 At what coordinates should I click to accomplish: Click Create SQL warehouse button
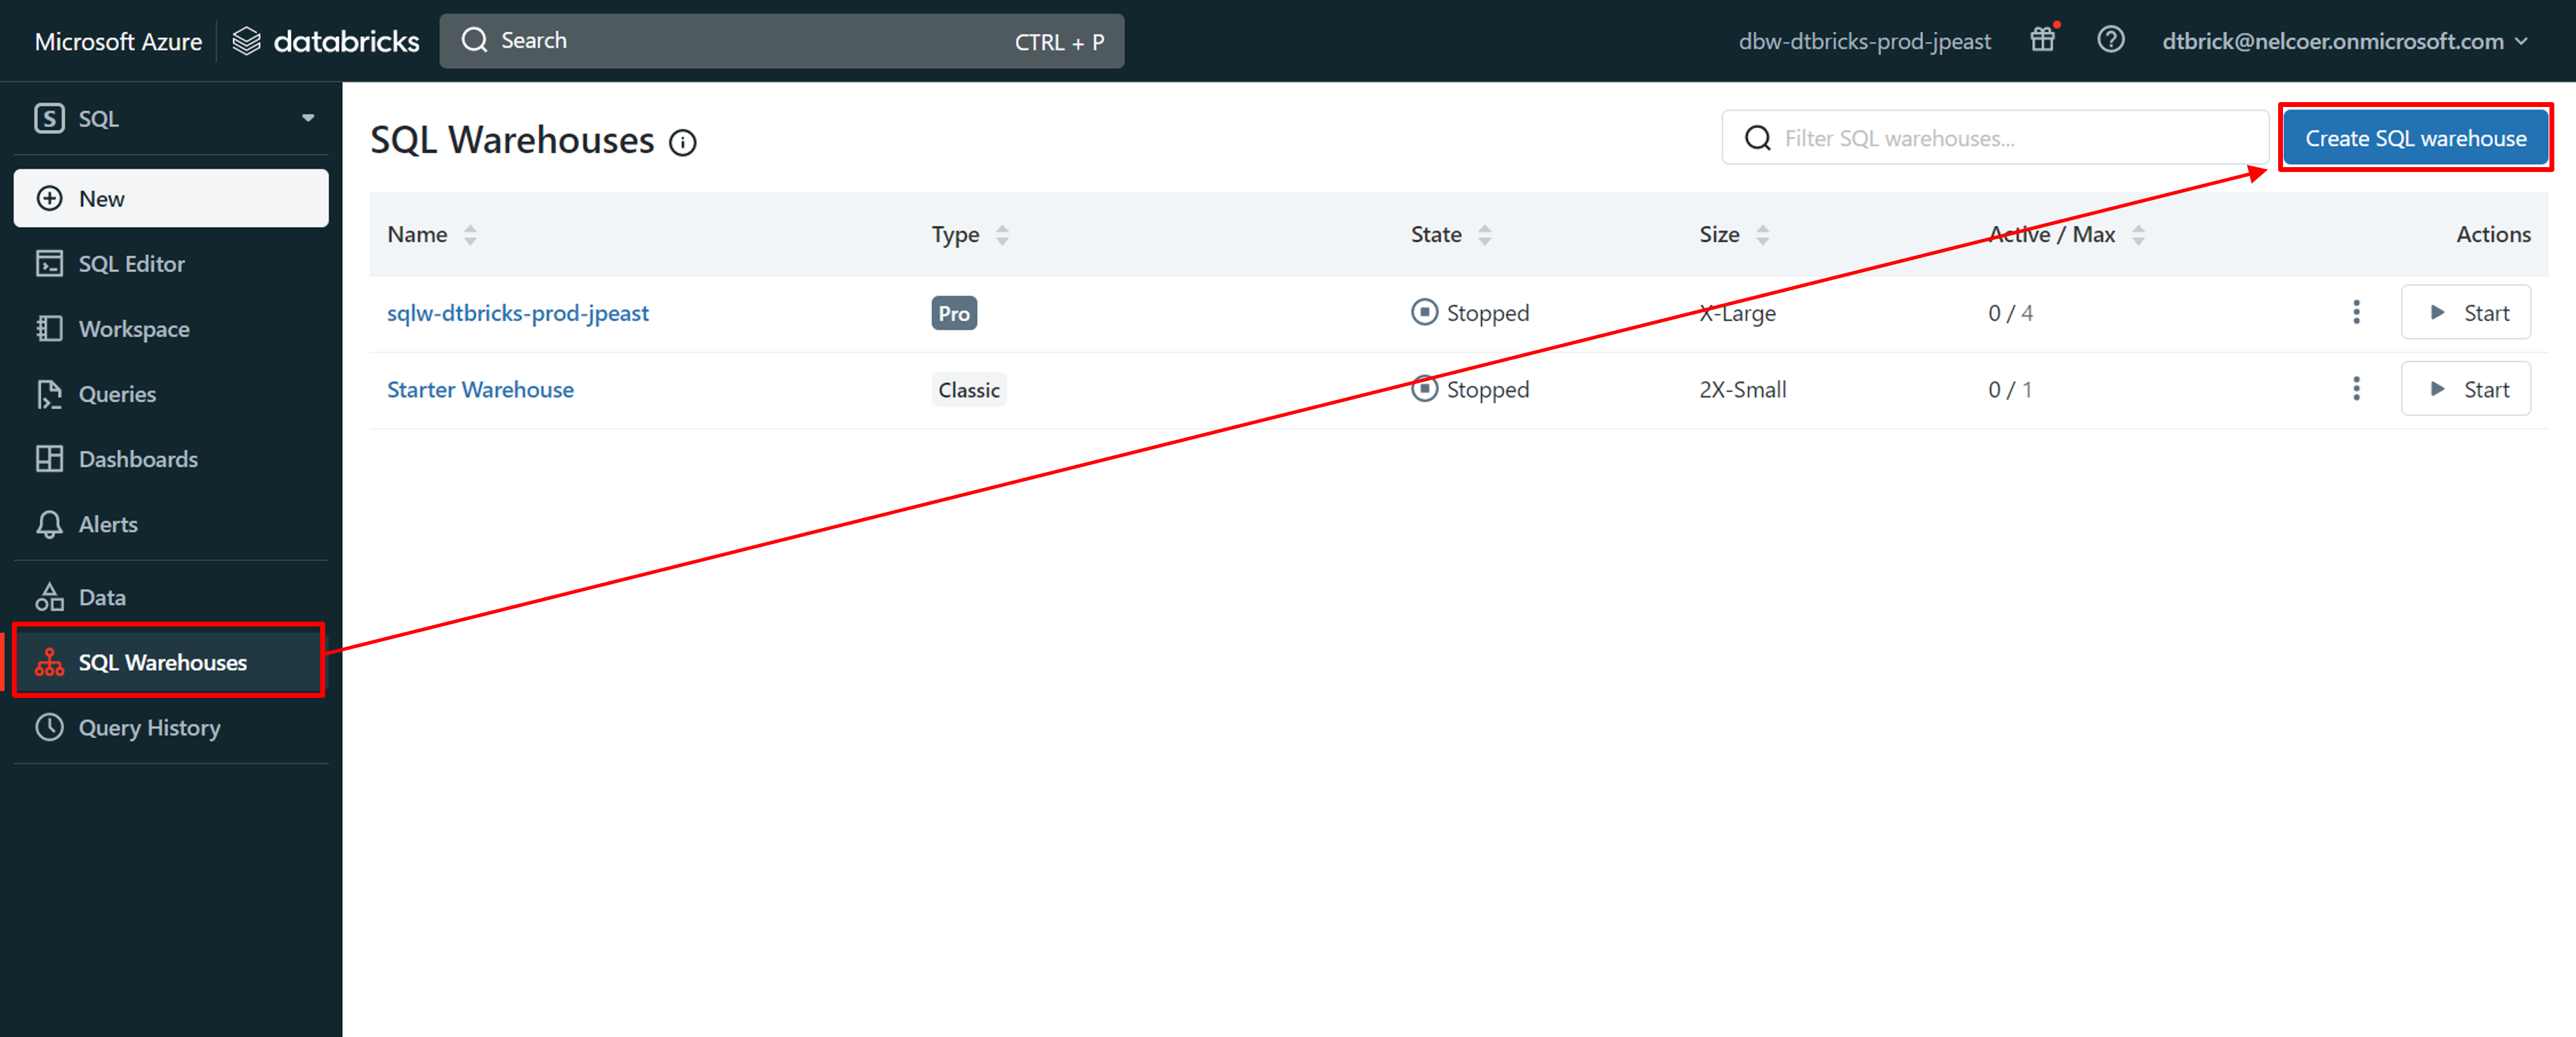[x=2415, y=138]
